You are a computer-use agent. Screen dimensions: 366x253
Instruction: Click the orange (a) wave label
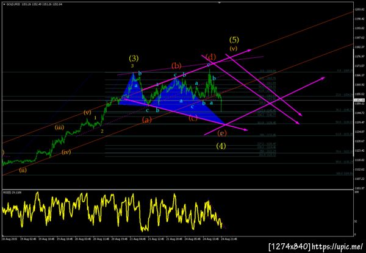[147, 120]
